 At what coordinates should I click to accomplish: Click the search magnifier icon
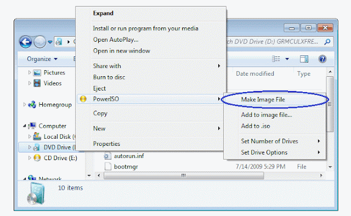pyautogui.click(x=327, y=42)
